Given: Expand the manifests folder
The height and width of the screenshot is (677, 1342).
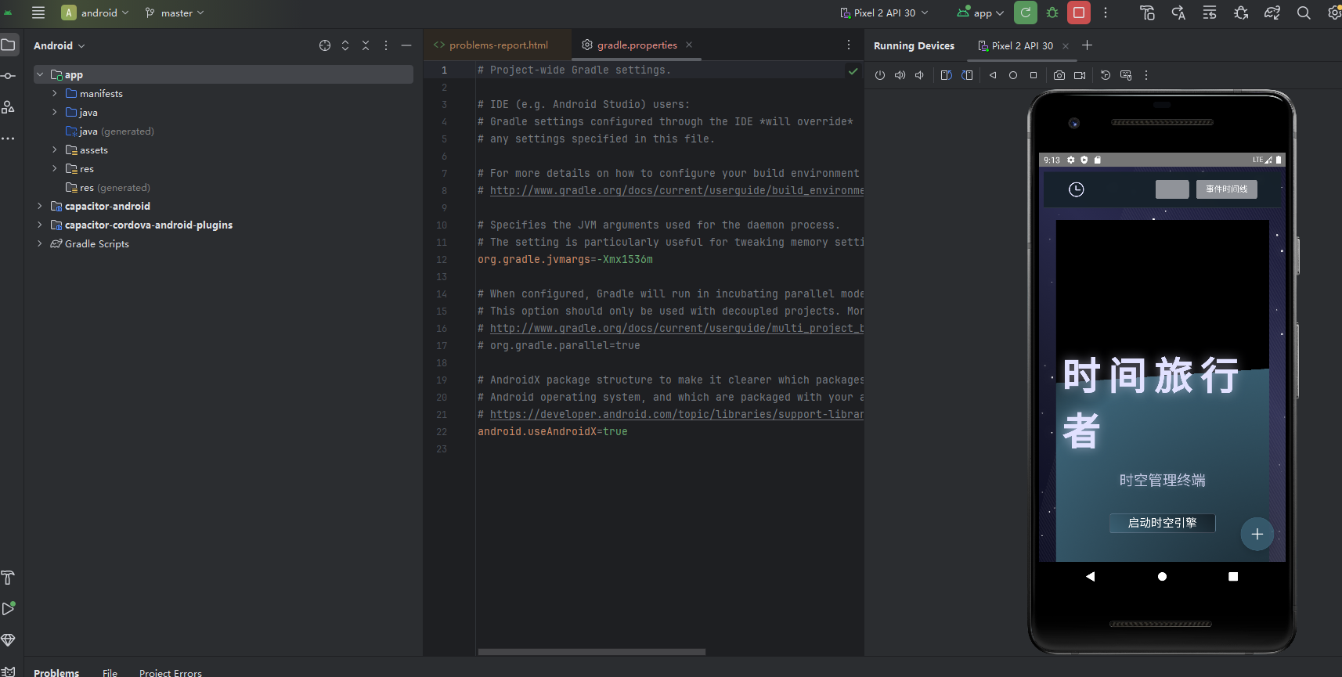Looking at the screenshot, I should pyautogui.click(x=54, y=93).
